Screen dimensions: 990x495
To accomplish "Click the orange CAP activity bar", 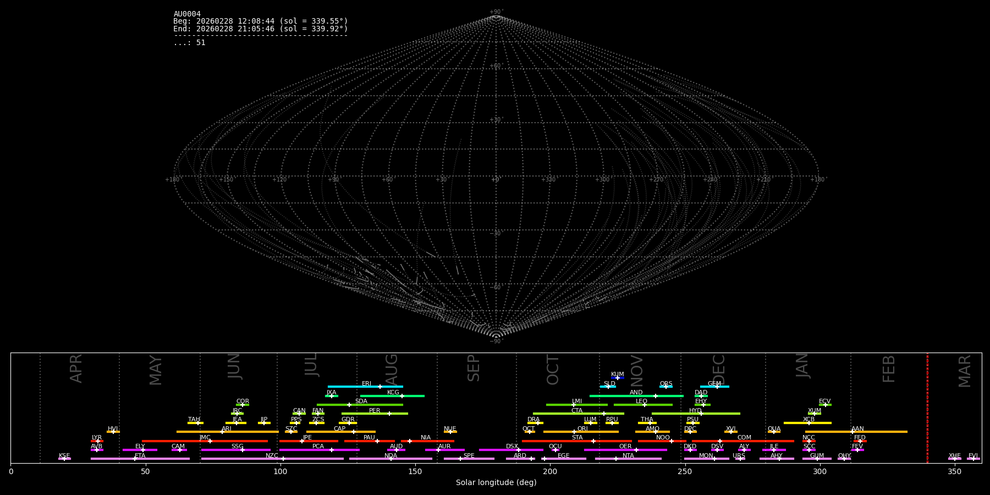I will (x=341, y=432).
